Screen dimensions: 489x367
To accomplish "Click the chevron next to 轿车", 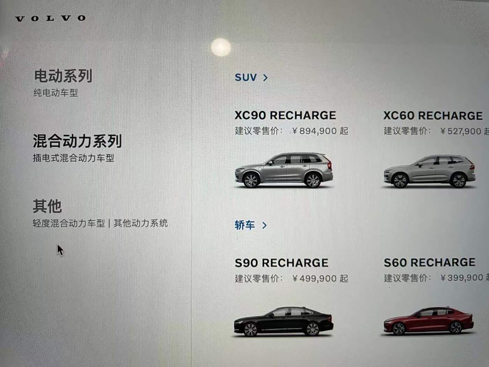I will click(x=264, y=225).
